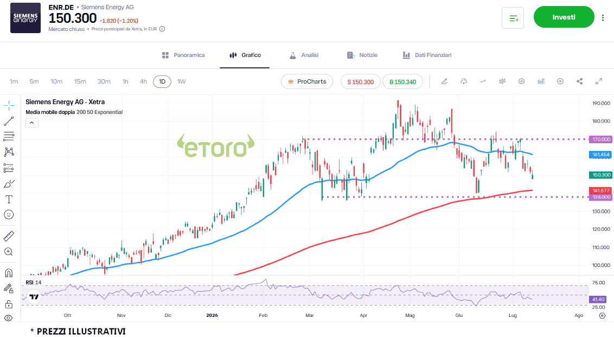Expand chart to fullscreen
The width and height of the screenshot is (614, 337).
[x=599, y=81]
